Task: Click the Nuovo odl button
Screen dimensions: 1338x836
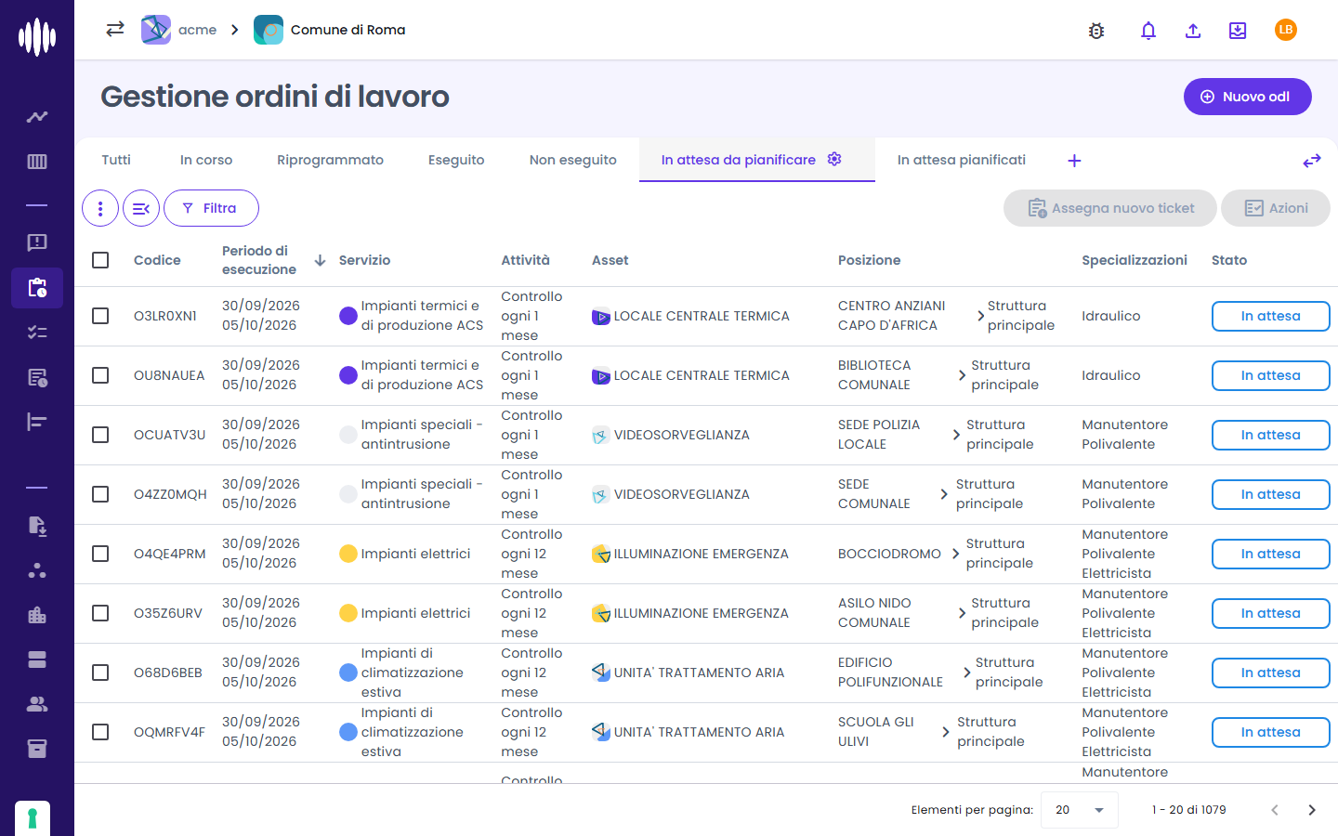Action: pyautogui.click(x=1248, y=97)
